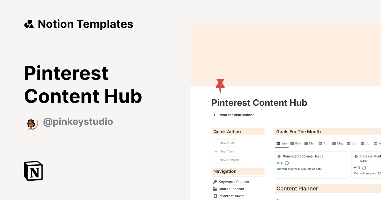Click the Notion logo in the left panel
Screen dimensions: 381x200
pos(33,171)
